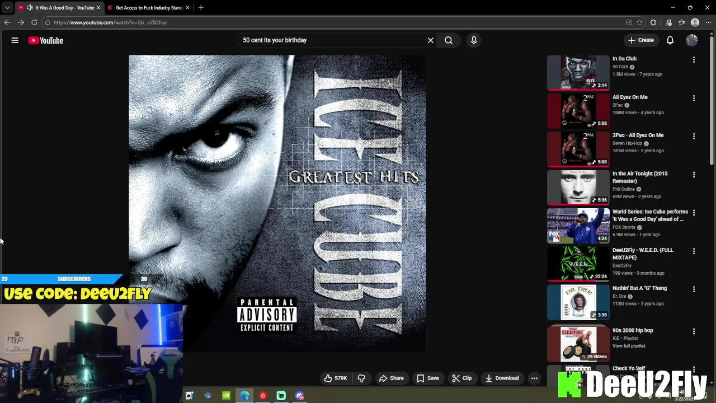Go to the YouTube home logo
This screenshot has width=716, height=403.
point(46,40)
